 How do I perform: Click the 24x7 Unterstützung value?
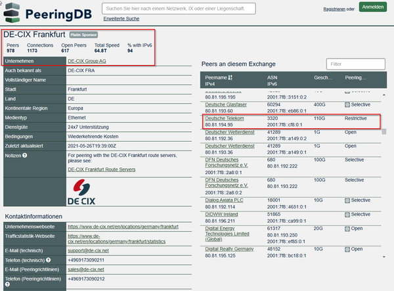[x=88, y=127]
